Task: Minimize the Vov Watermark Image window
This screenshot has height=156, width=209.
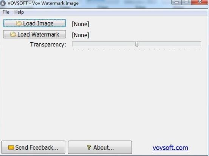Action: (177, 2)
